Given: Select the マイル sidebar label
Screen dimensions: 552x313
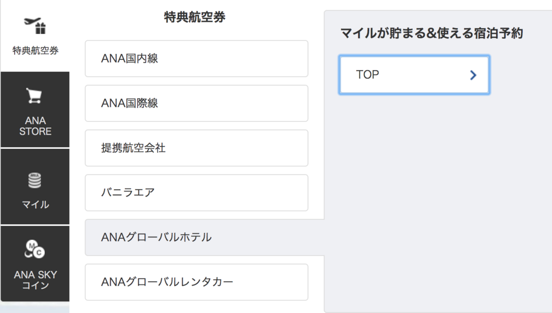Looking at the screenshot, I should (x=35, y=204).
